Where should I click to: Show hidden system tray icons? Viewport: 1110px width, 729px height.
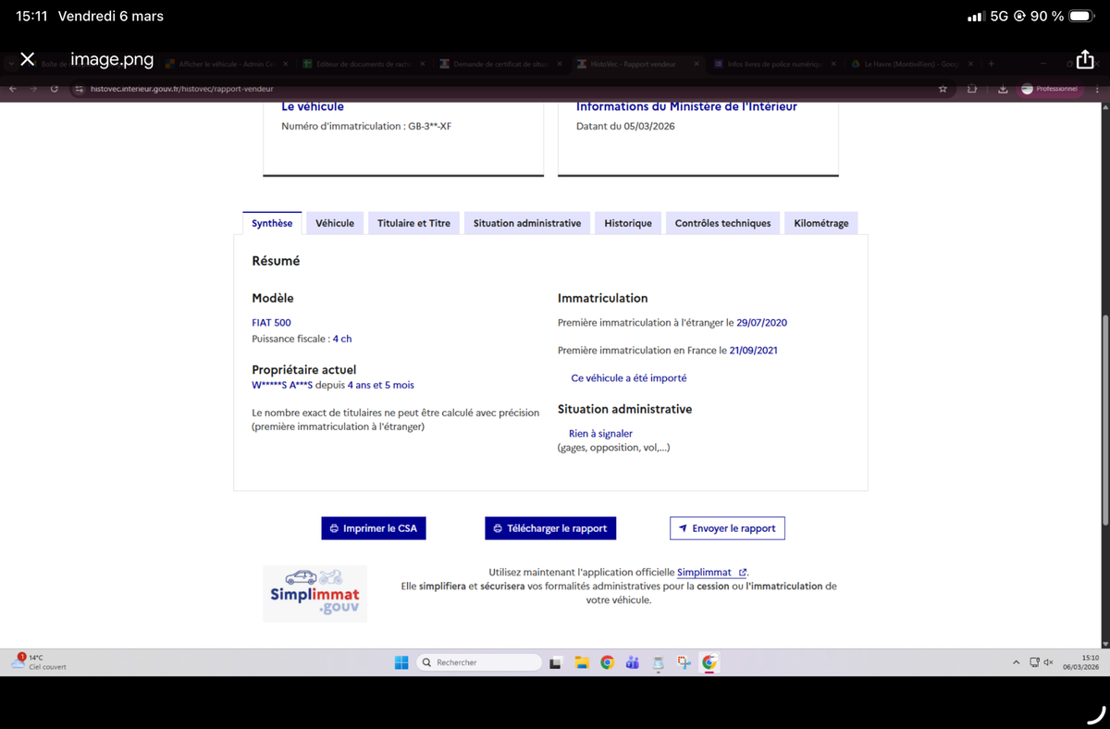(x=1016, y=662)
